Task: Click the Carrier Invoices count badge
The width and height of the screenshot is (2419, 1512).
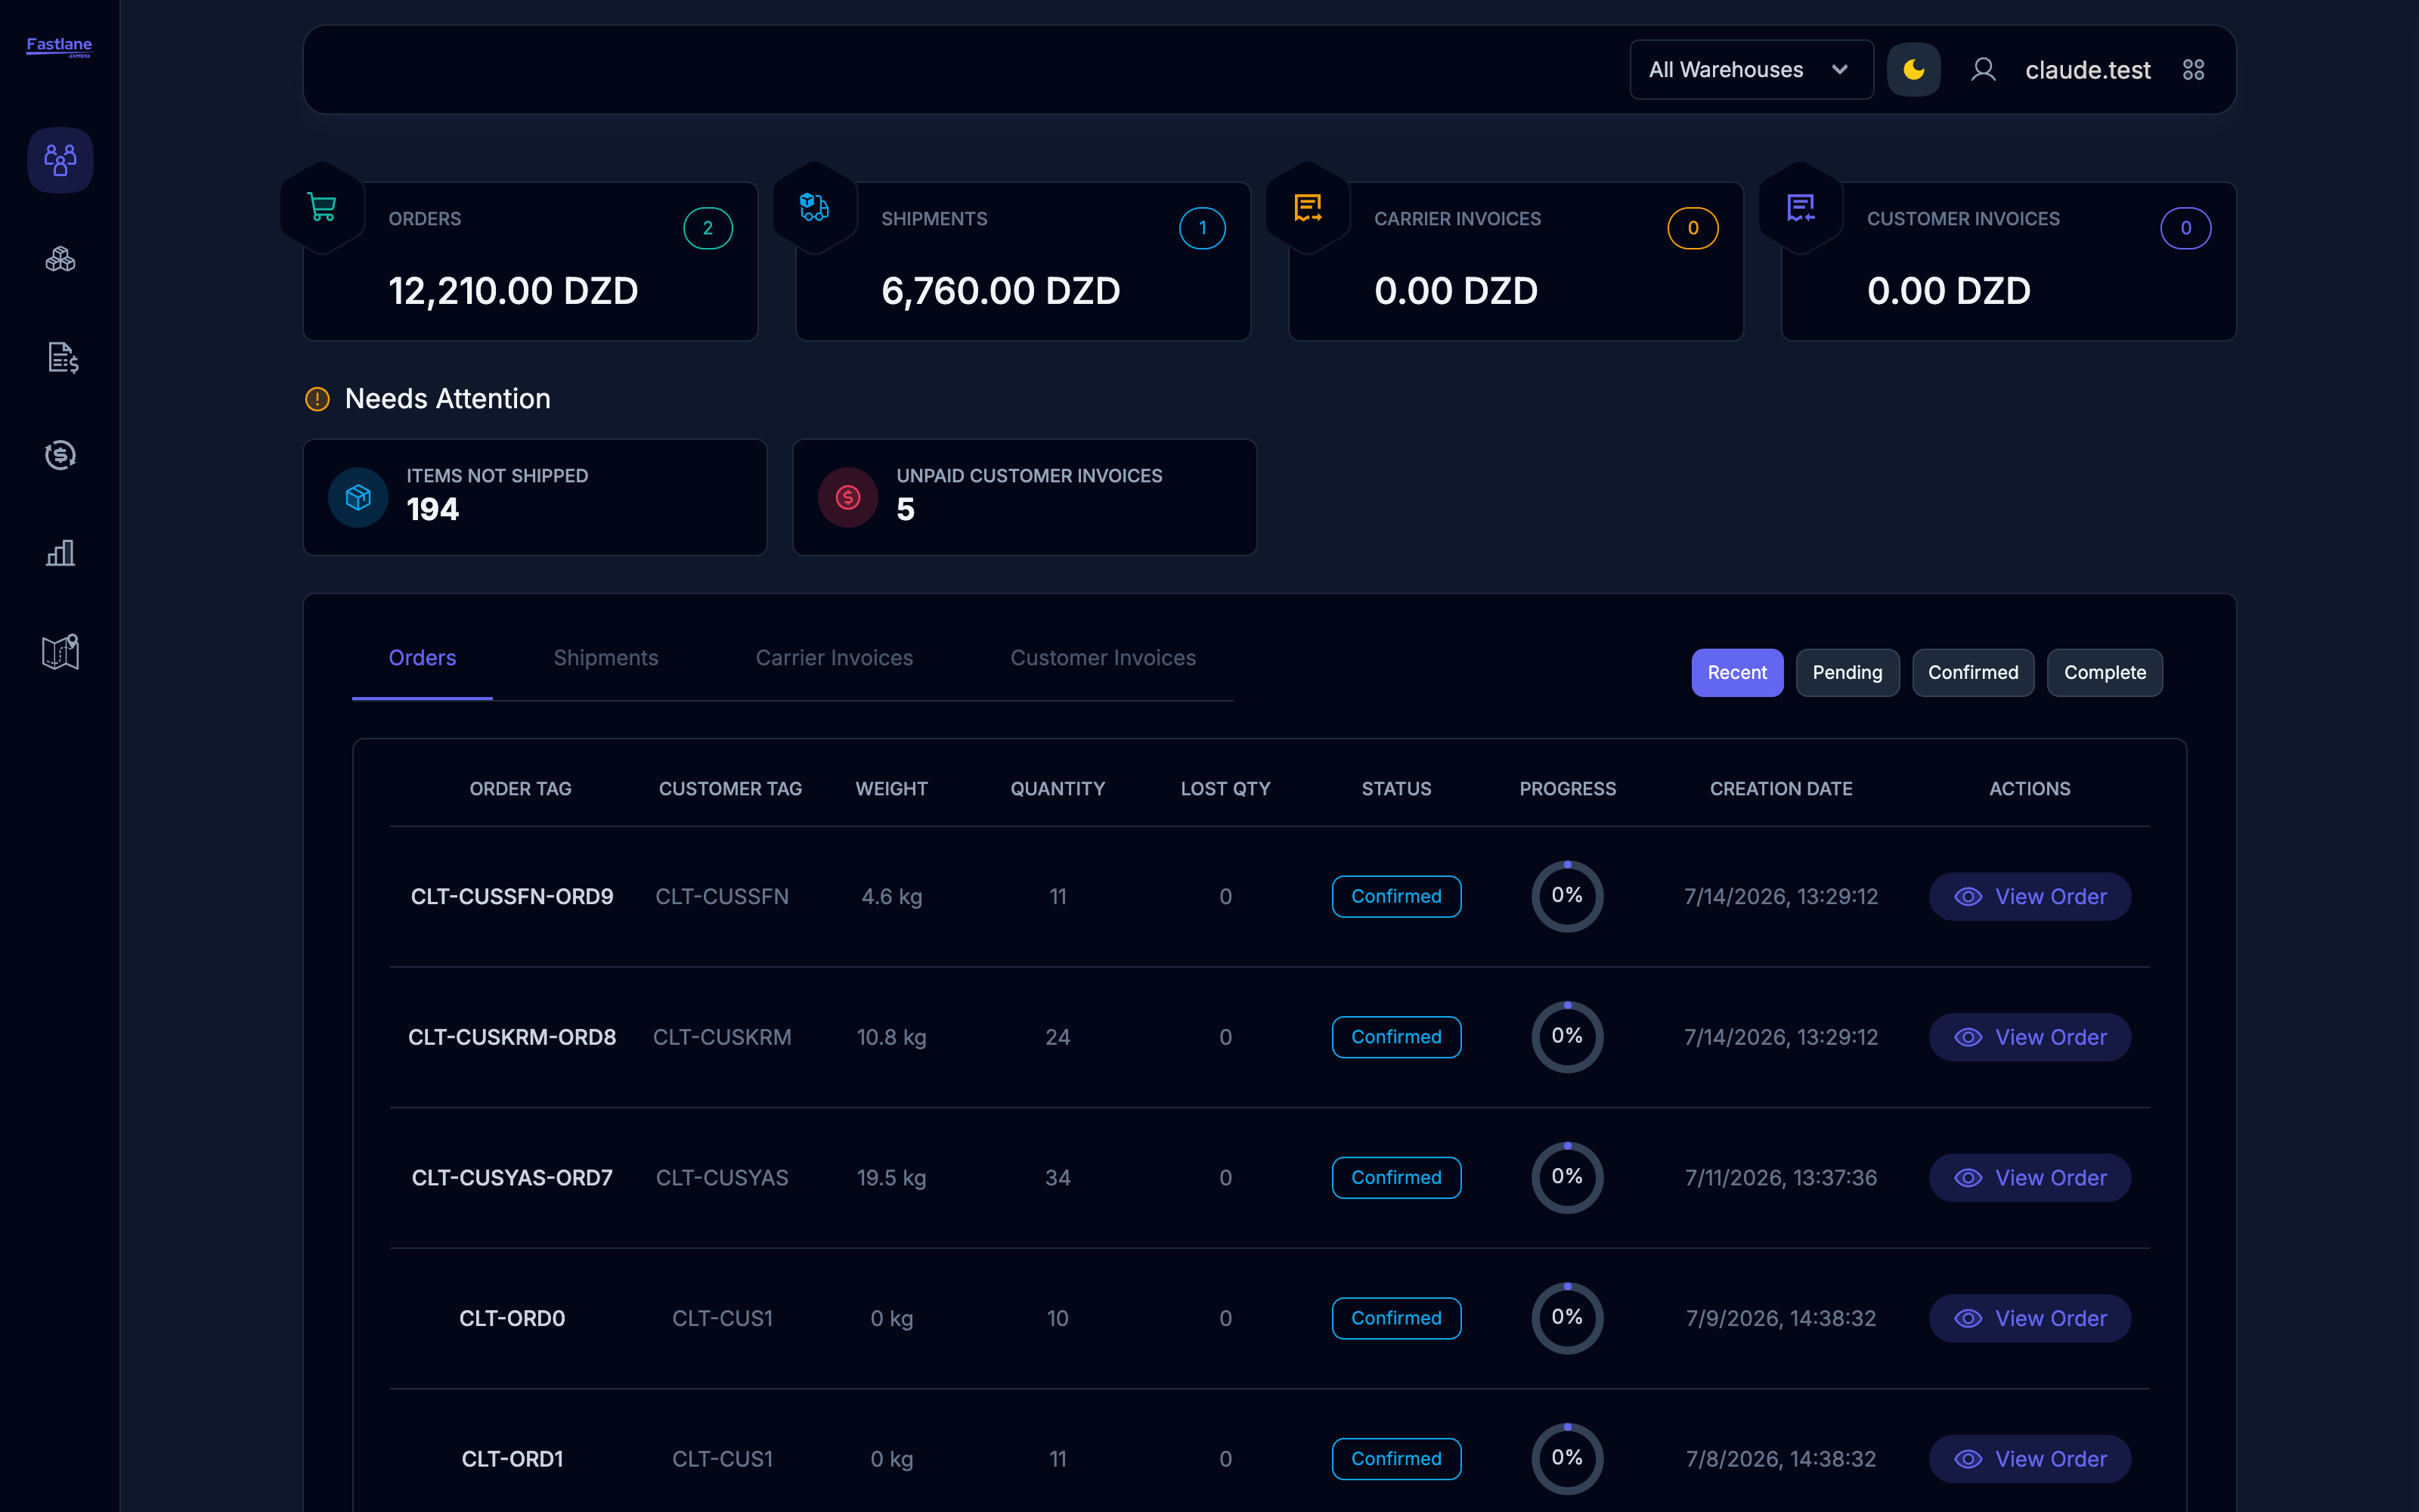Action: coord(1693,228)
